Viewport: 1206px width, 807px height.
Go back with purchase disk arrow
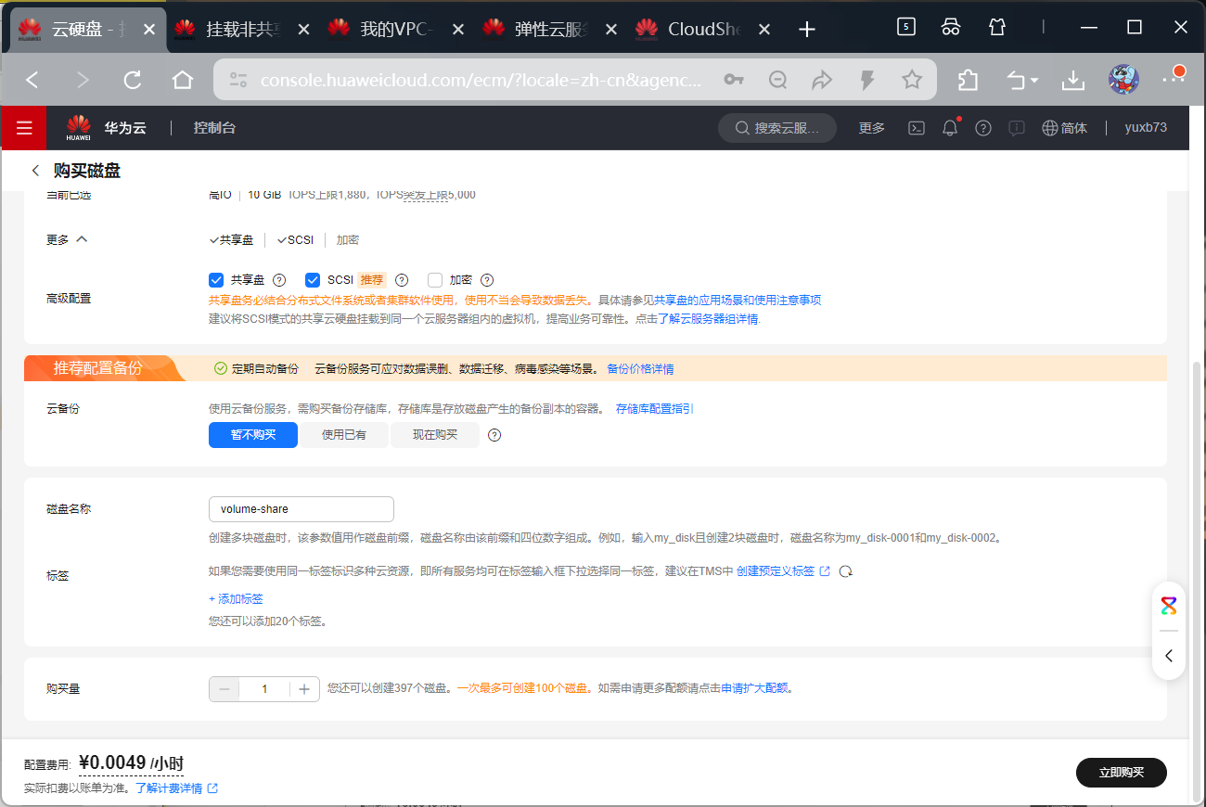35,171
